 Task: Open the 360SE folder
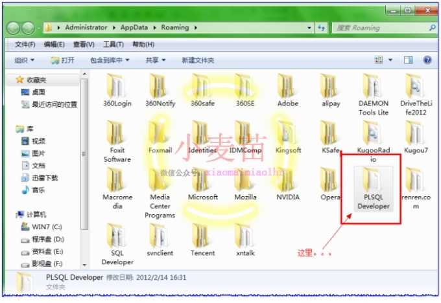[245, 91]
